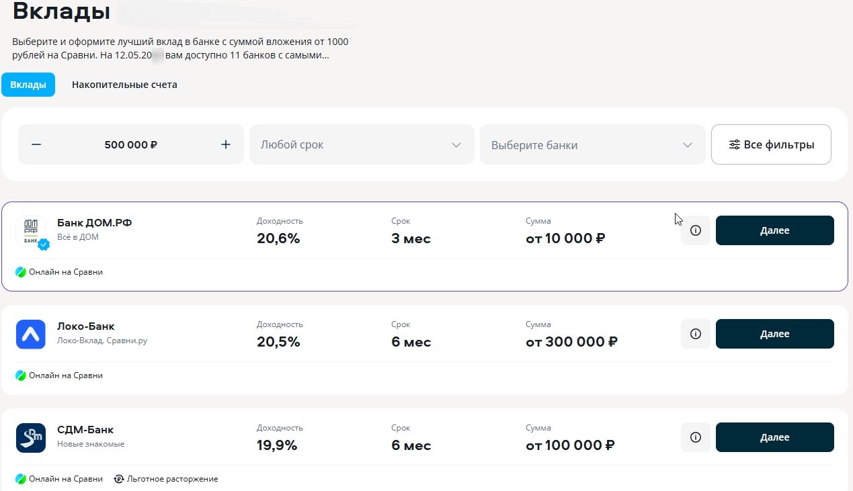853x491 pixels.
Task: Open the Любой срок dropdown
Action: click(x=362, y=144)
